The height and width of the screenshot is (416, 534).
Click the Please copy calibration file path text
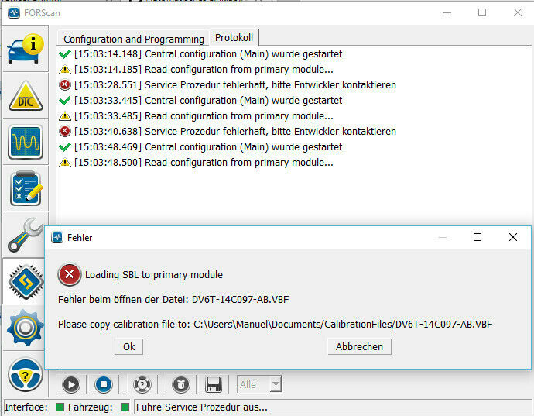tap(276, 324)
